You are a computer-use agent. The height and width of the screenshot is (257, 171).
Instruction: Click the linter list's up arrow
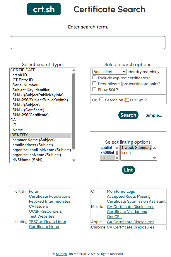click(x=117, y=148)
